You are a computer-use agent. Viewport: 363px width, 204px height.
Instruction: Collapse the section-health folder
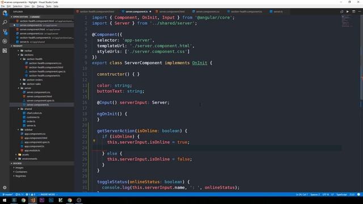pos(34,59)
